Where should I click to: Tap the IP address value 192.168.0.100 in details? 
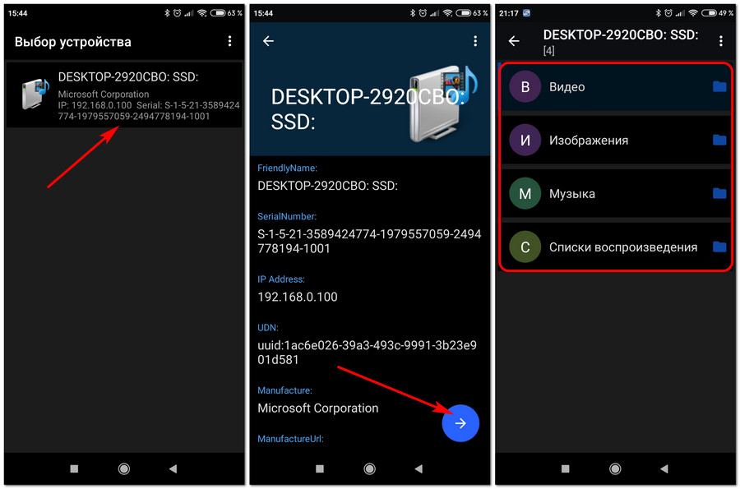point(298,297)
